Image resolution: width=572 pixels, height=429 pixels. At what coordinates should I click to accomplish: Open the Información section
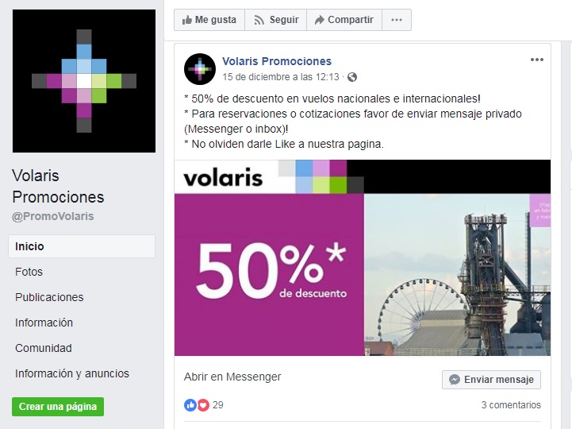tap(44, 323)
